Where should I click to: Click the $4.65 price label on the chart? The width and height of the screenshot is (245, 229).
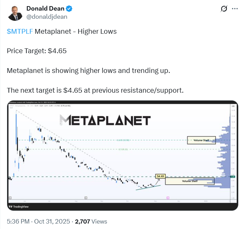[159, 176]
